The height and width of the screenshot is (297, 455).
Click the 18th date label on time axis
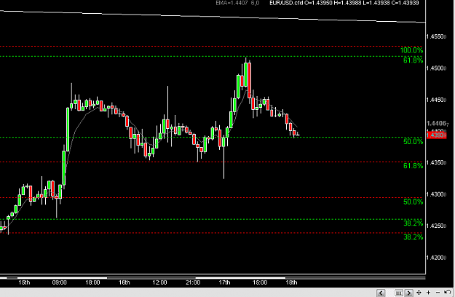[291, 282]
